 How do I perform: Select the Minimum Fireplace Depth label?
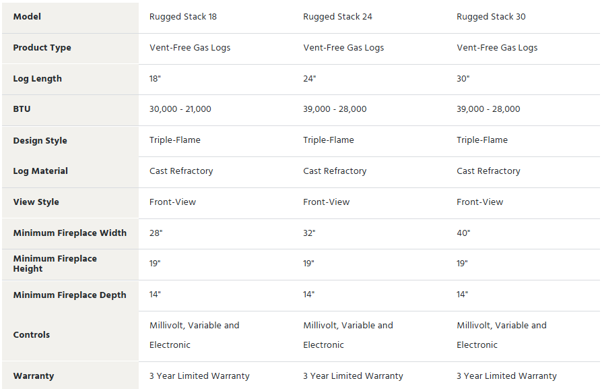[x=69, y=295]
